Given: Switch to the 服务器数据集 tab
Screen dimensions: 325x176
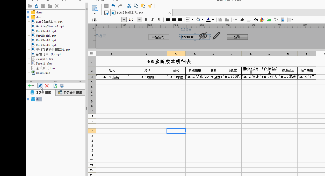Looking at the screenshot, I should point(70,92).
